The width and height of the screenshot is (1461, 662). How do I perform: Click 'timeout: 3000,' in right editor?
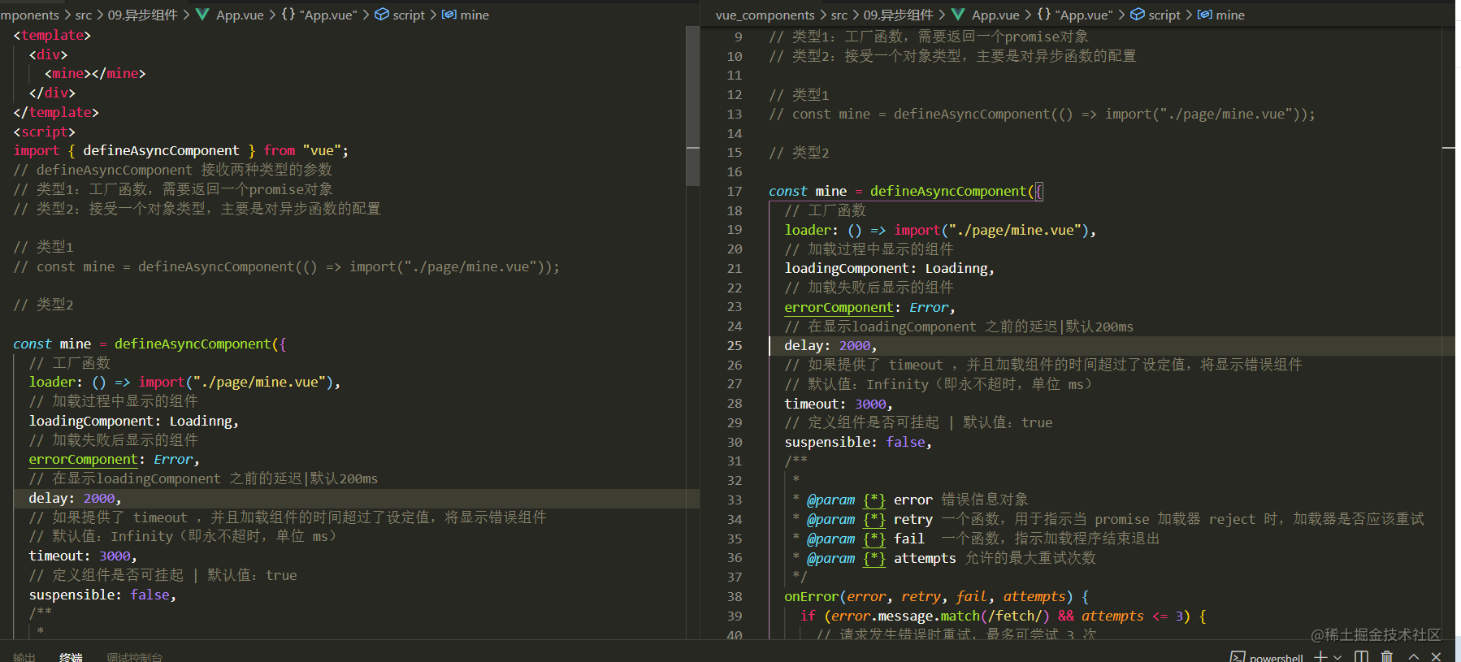[839, 404]
